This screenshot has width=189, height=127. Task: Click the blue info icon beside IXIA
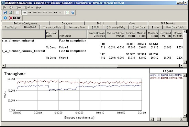click(x=5, y=18)
